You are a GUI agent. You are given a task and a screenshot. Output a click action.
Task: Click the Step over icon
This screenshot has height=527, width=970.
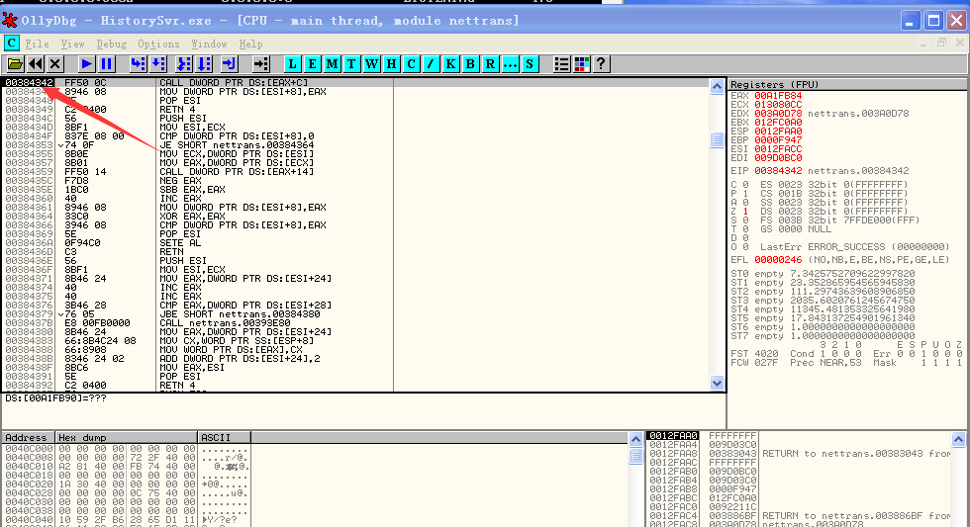click(159, 63)
